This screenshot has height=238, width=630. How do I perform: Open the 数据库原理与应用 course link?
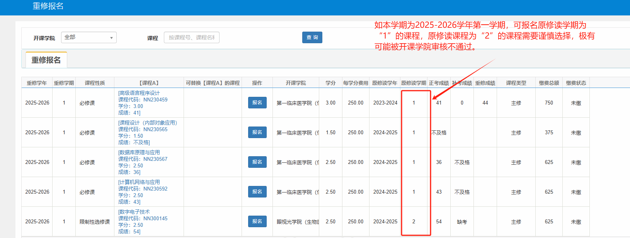point(139,152)
